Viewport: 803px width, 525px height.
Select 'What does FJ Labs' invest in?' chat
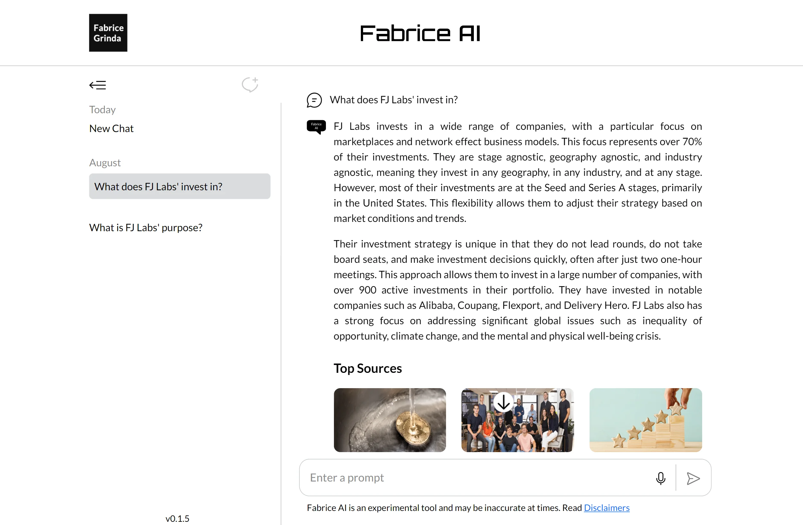click(180, 186)
